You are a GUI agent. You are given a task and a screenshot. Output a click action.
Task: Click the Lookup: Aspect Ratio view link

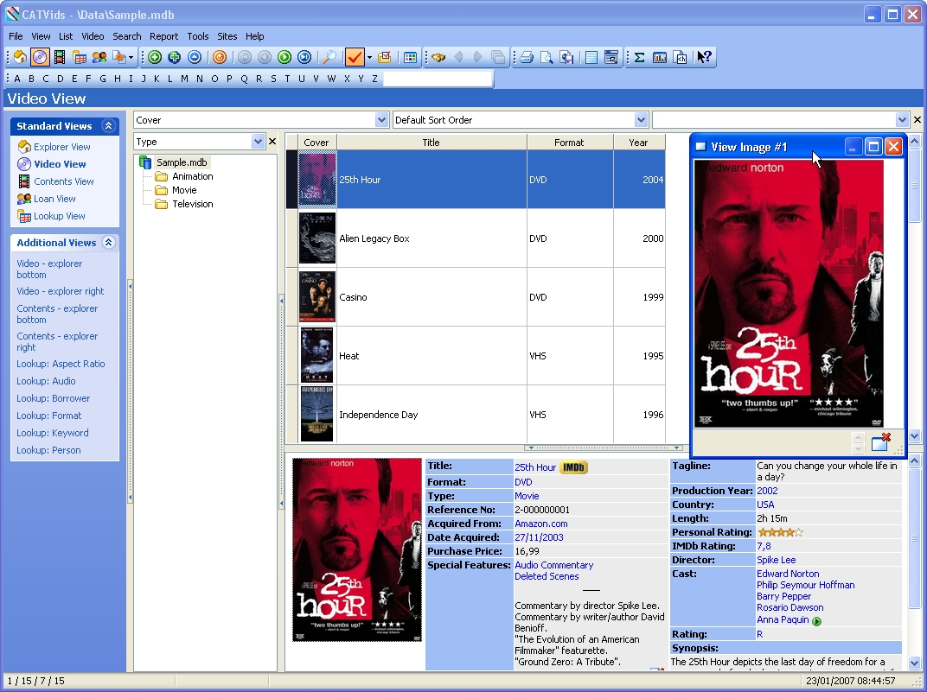coord(61,364)
